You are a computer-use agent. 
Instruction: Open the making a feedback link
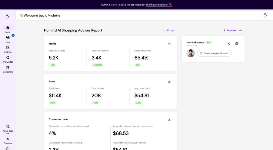click(x=159, y=5)
